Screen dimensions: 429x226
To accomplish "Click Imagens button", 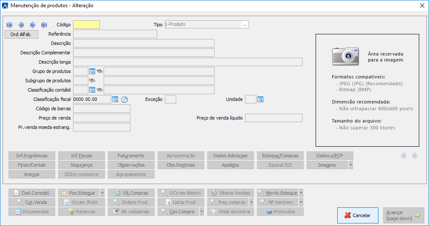I will point(327,165).
